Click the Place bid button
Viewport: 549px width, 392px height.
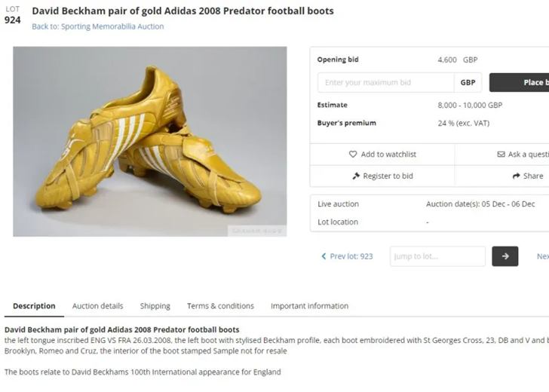(519, 83)
